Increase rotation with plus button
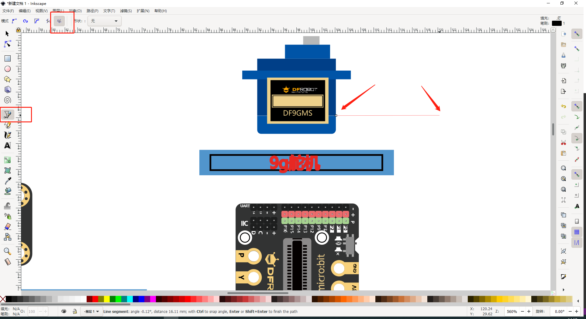Image resolution: width=586 pixels, height=319 pixels. [x=577, y=311]
